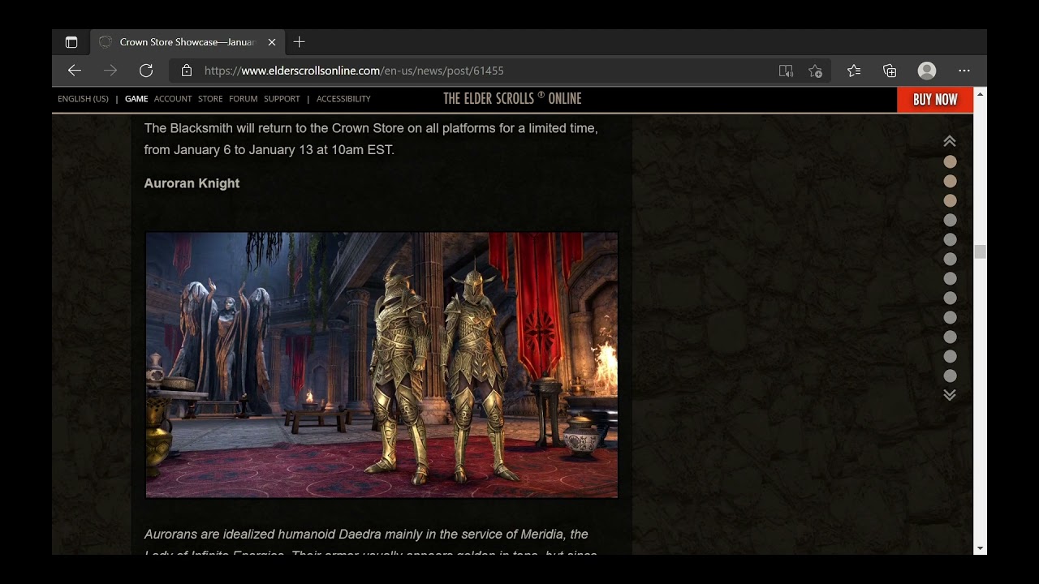Jump to bottom with double-down chevron

[950, 395]
